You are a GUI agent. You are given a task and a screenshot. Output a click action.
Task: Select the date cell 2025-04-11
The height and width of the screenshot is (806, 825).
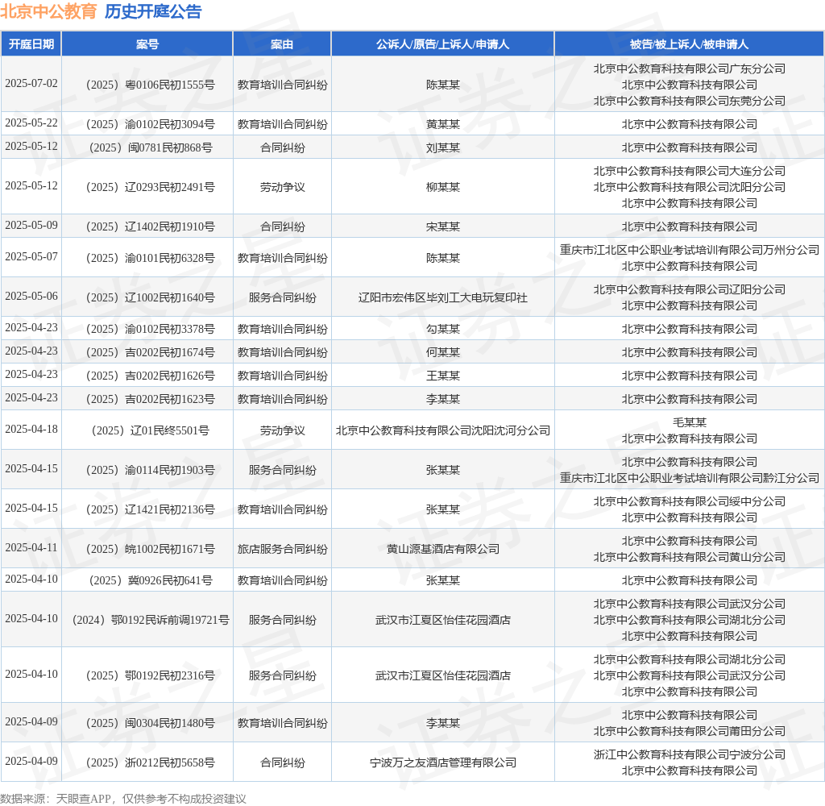(x=31, y=548)
